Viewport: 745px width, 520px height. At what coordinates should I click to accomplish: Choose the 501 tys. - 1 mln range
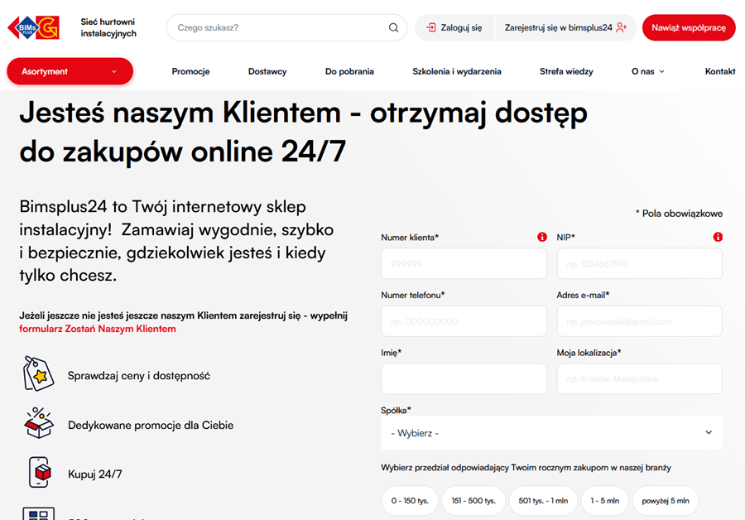coord(543,500)
